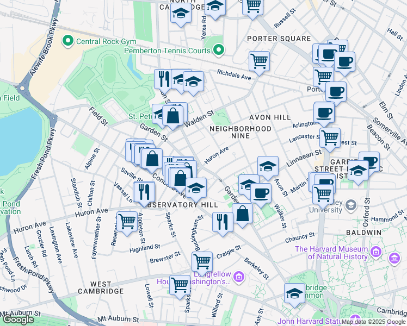Click the school marker above Observatory Hill label

click(x=196, y=189)
